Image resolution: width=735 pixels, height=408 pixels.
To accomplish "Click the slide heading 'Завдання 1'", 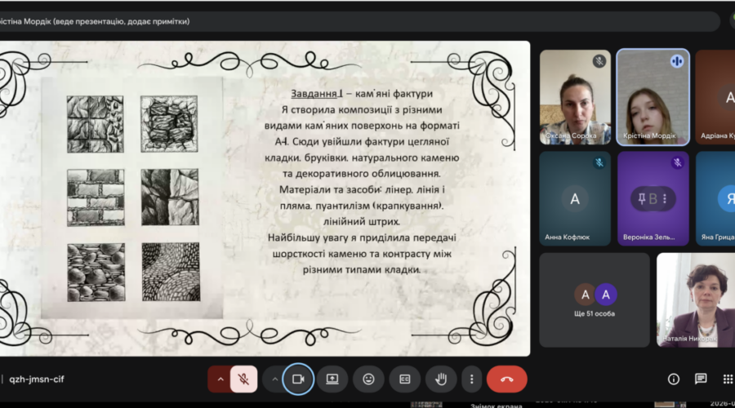I will click(317, 94).
